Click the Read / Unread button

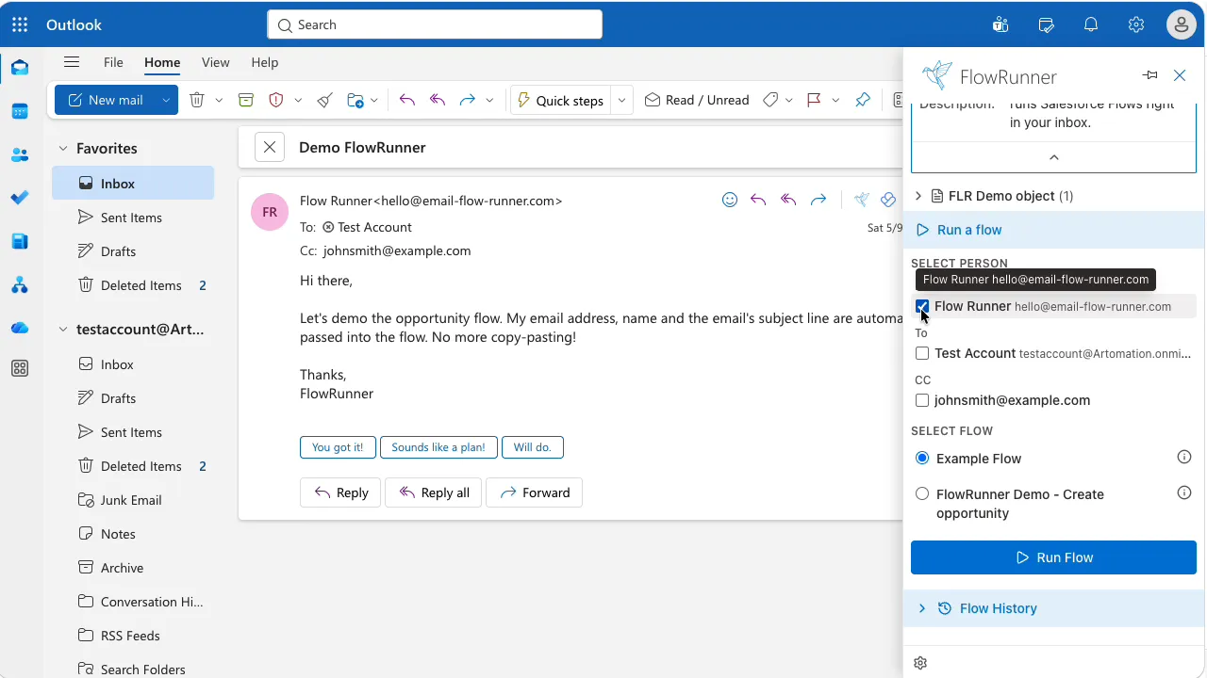(697, 100)
